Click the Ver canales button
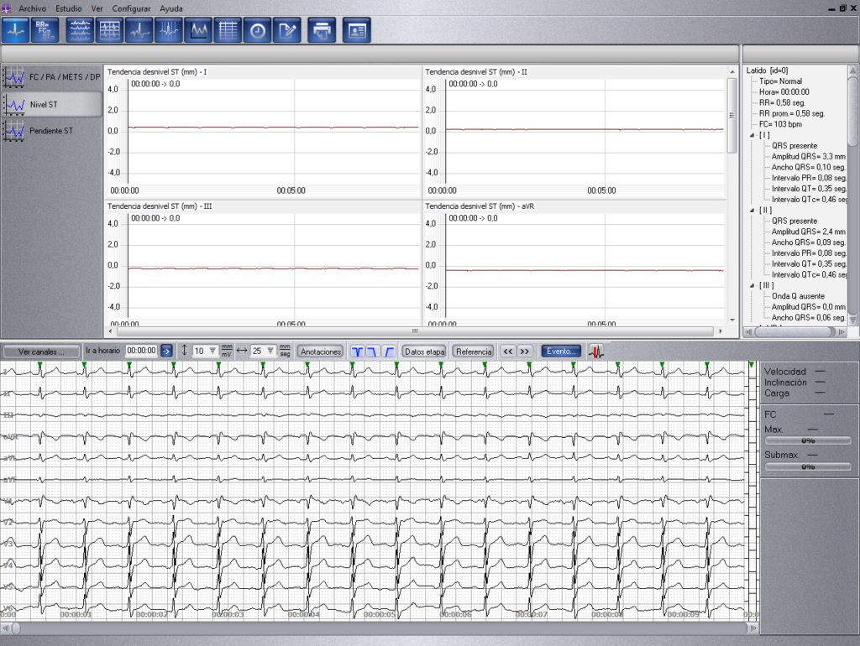Screen dimensions: 860x646 click(41, 352)
